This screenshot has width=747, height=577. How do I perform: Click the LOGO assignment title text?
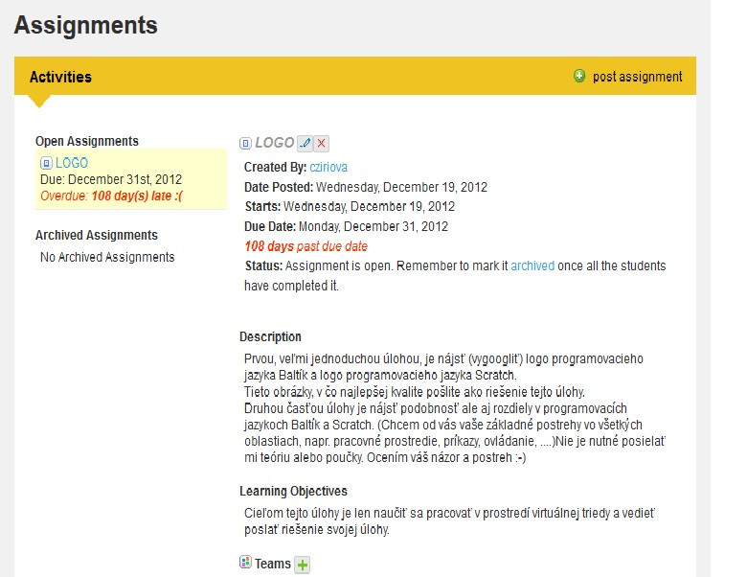click(275, 143)
